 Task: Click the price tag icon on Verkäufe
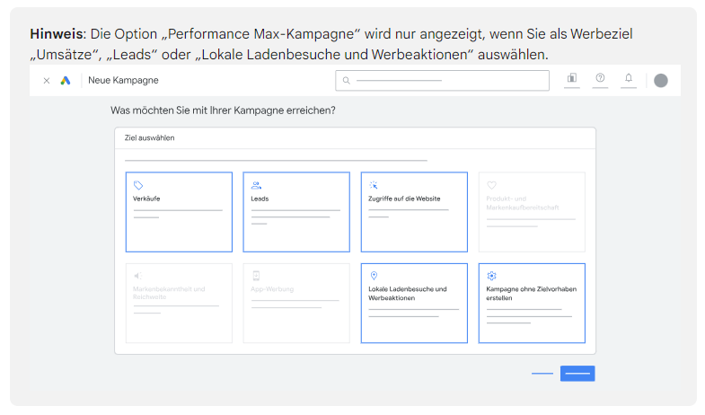(138, 185)
